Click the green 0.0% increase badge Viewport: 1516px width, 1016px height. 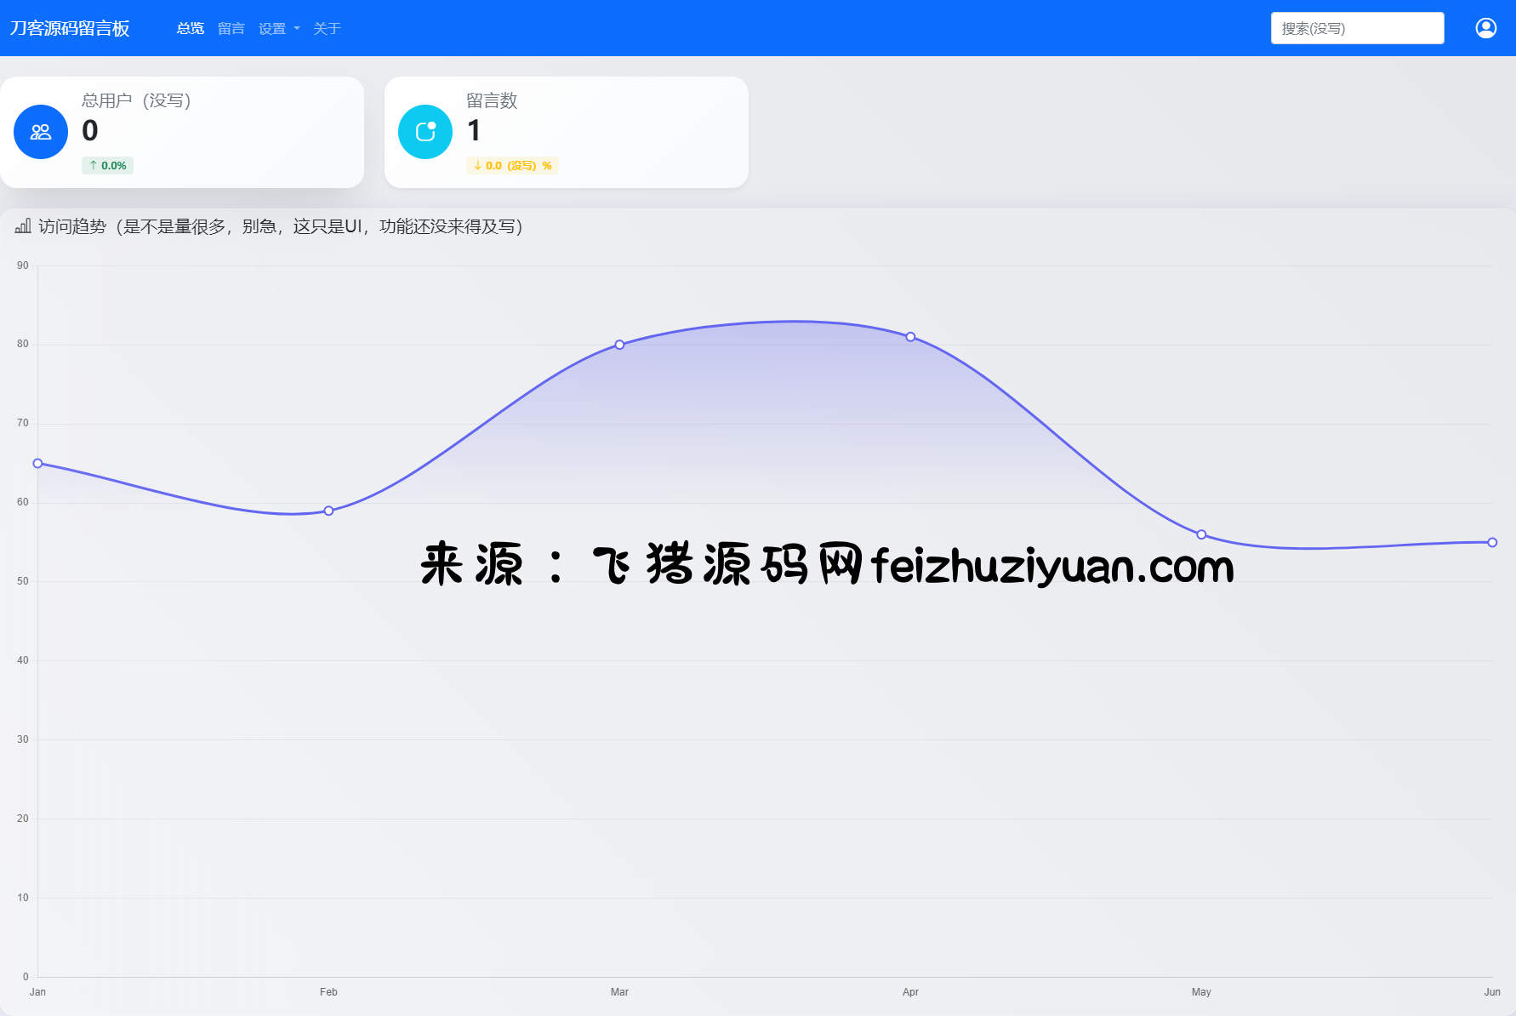pyautogui.click(x=107, y=165)
